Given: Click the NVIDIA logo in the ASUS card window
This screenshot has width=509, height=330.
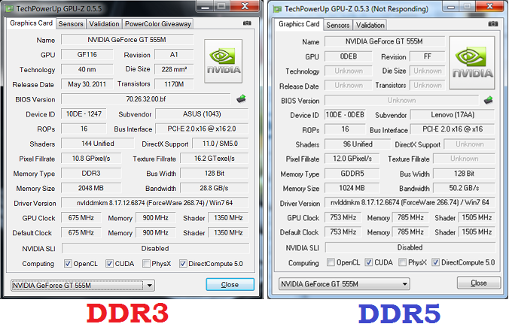Looking at the screenshot, I should 224,61.
